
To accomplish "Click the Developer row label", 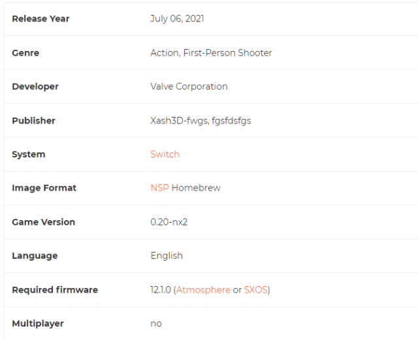I will click(35, 87).
